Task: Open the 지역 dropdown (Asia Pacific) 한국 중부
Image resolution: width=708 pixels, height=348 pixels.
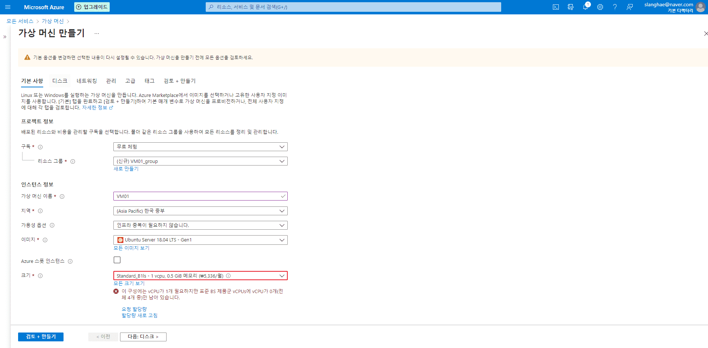Action: (x=200, y=211)
